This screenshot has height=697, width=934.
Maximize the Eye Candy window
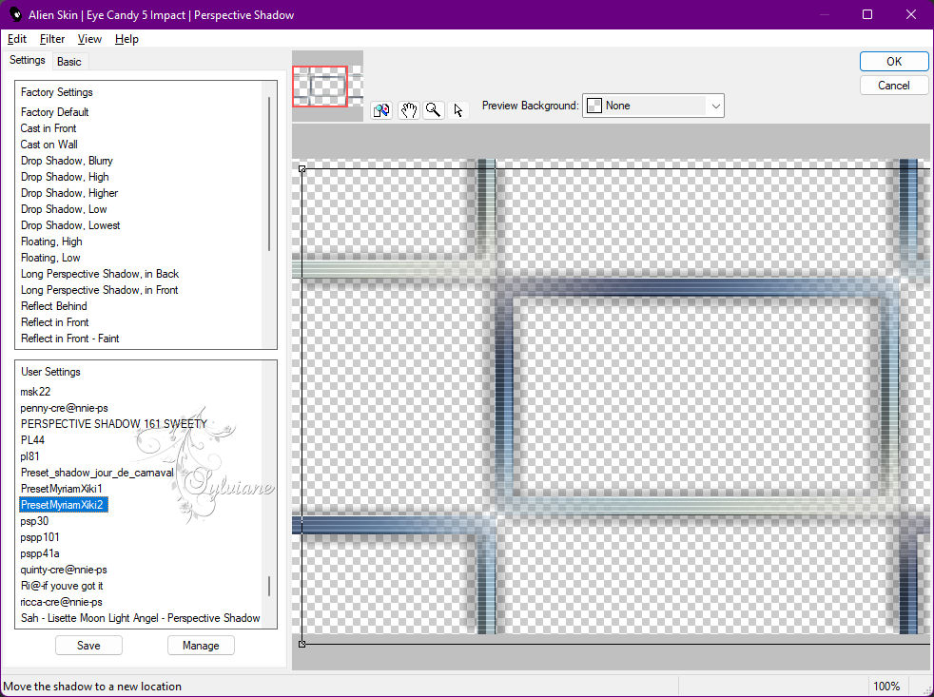coord(867,14)
